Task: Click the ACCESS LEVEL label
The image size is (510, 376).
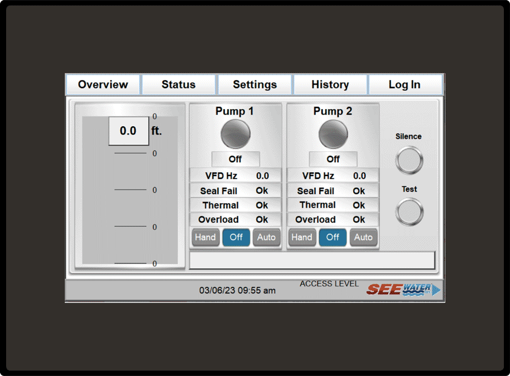Action: pyautogui.click(x=329, y=284)
